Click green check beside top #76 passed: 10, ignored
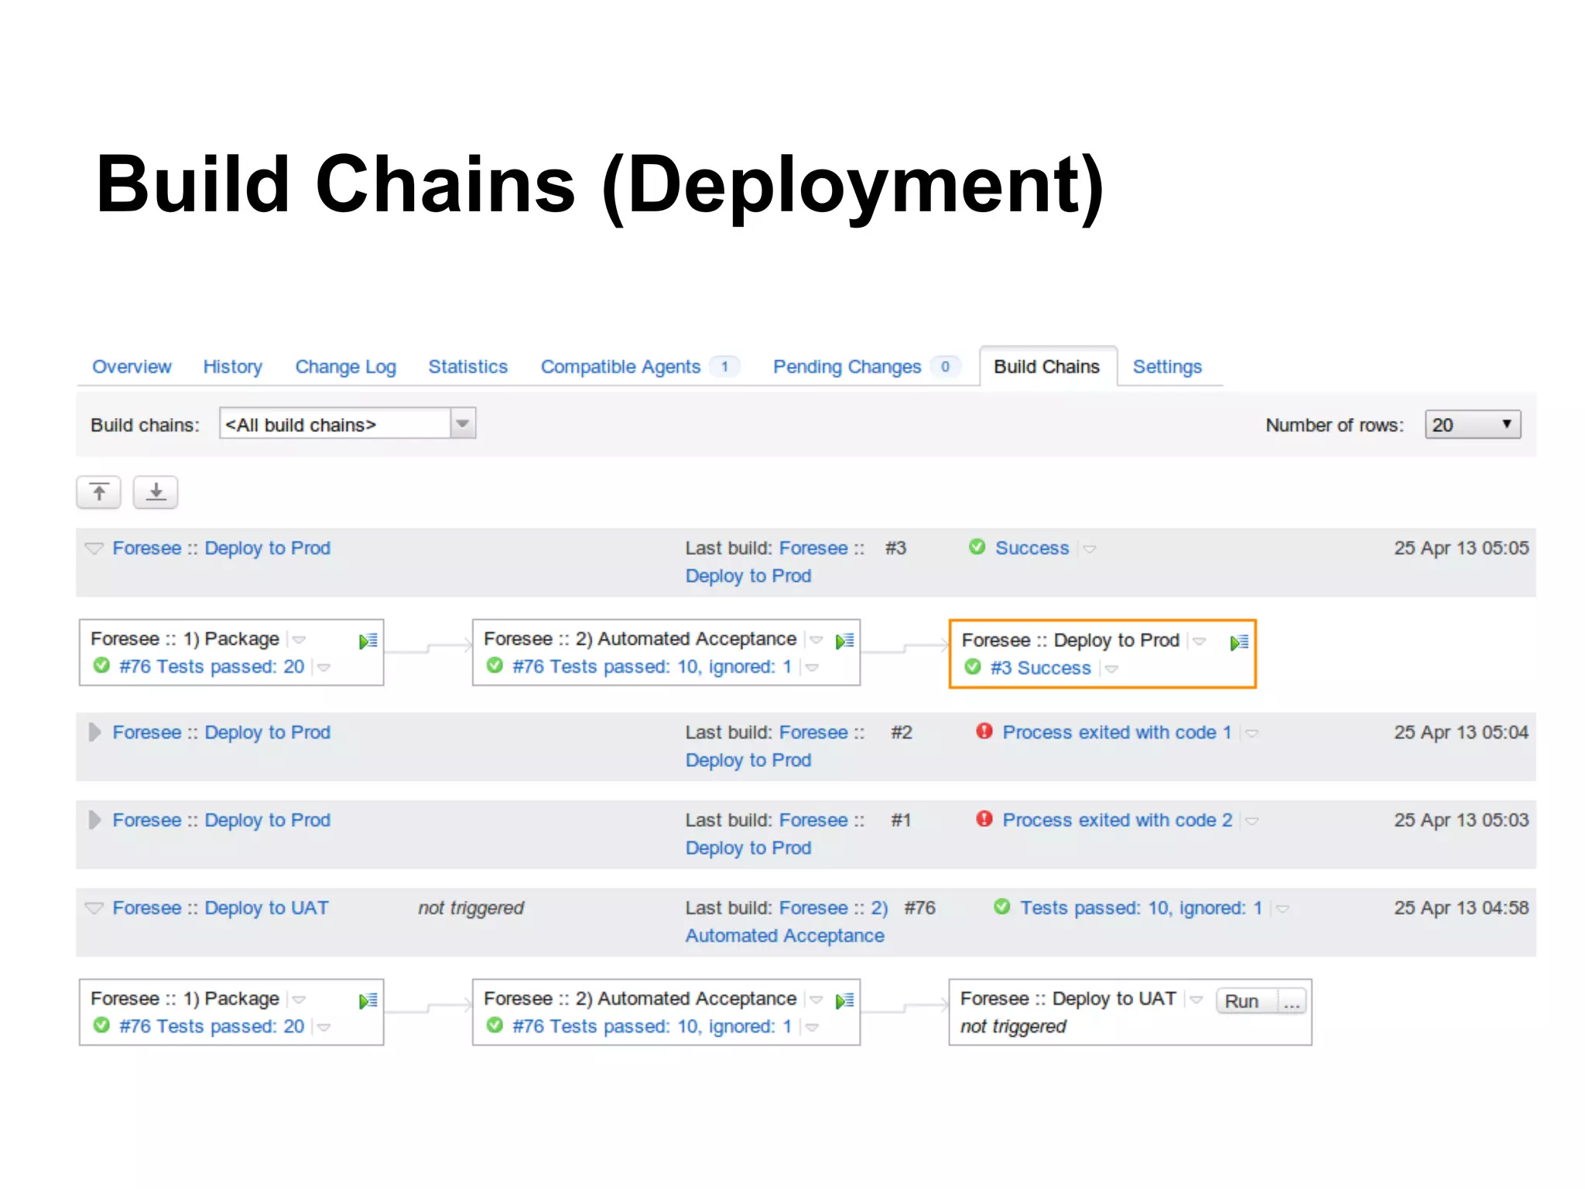 (x=495, y=666)
